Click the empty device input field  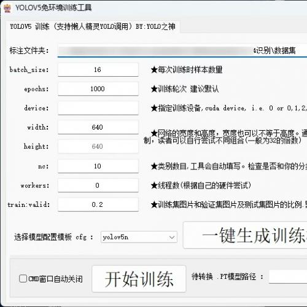tap(98, 108)
